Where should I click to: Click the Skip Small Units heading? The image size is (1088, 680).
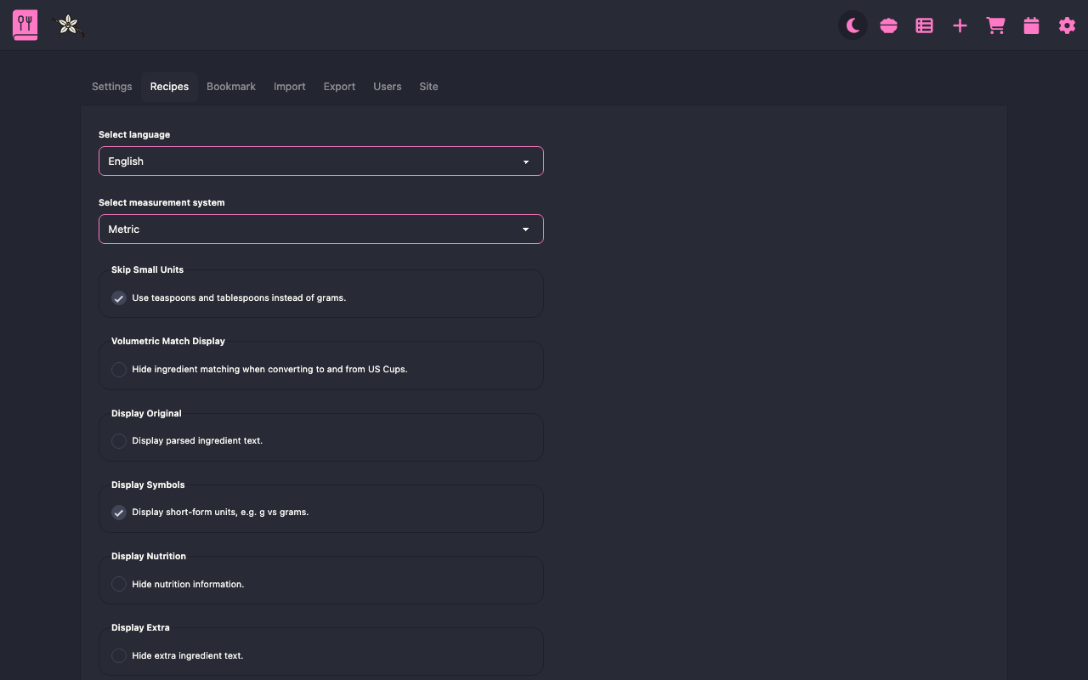(x=147, y=269)
